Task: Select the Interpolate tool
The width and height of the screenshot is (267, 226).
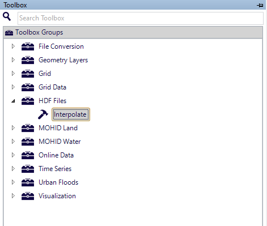Action: [x=71, y=114]
